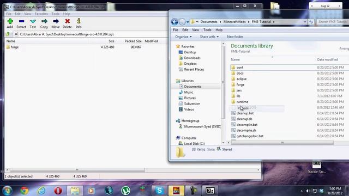Open the Share with dropdown
349x196 pixels.
pyautogui.click(x=209, y=36)
